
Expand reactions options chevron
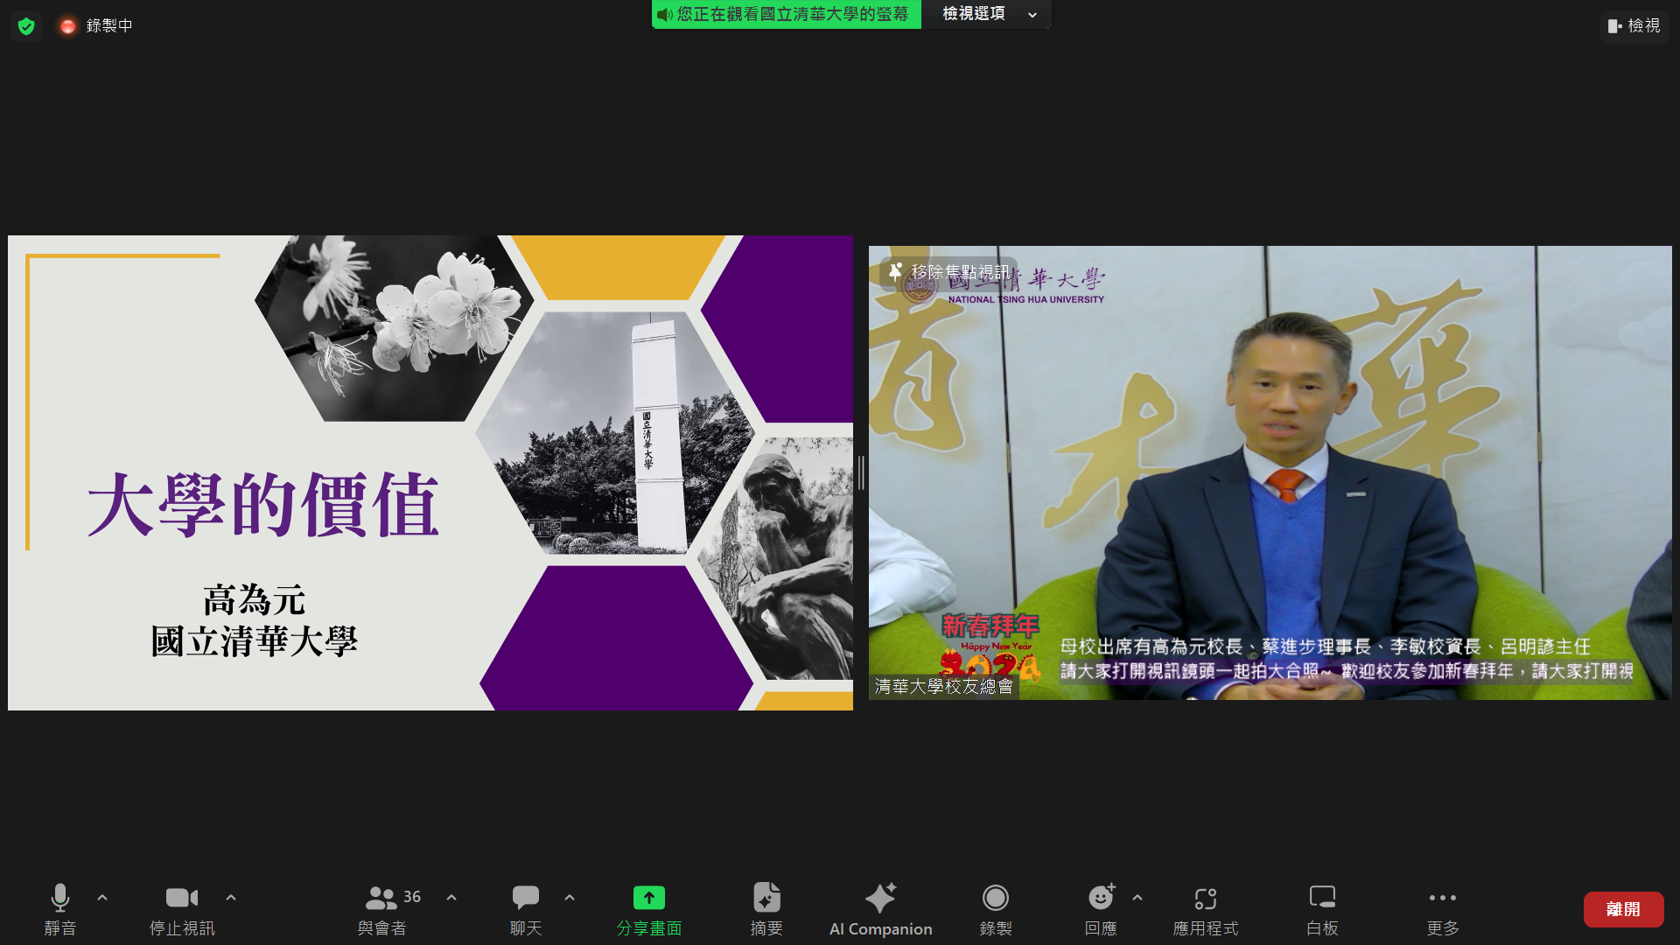[1137, 898]
